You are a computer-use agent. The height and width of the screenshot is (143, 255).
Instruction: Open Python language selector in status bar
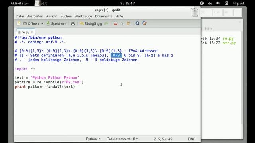coord(93,139)
